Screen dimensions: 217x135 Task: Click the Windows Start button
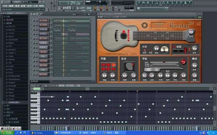[x=7, y=133]
